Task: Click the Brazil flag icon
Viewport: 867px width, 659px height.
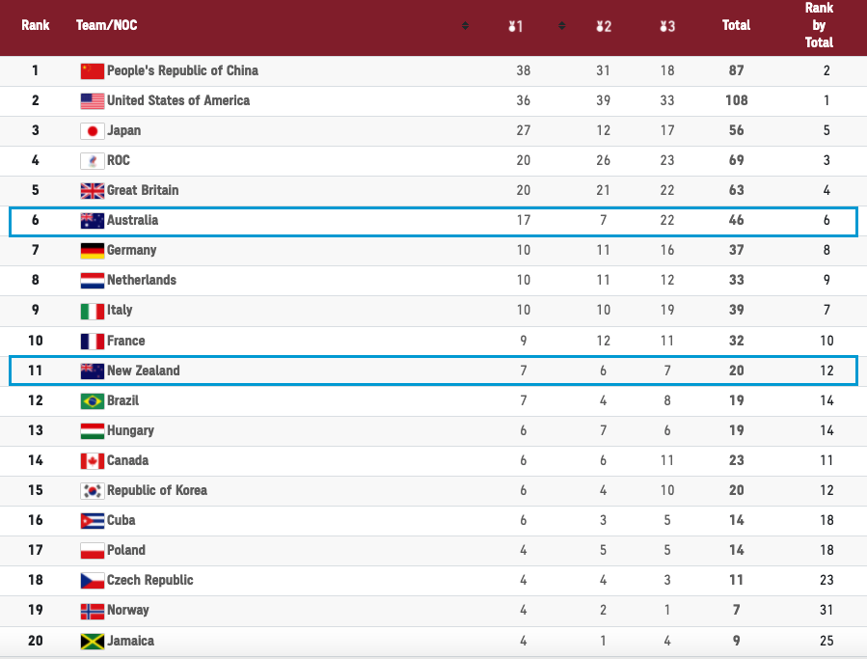Action: [92, 400]
